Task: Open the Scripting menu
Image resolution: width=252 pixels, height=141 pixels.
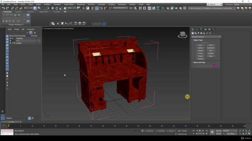Action: (111, 4)
